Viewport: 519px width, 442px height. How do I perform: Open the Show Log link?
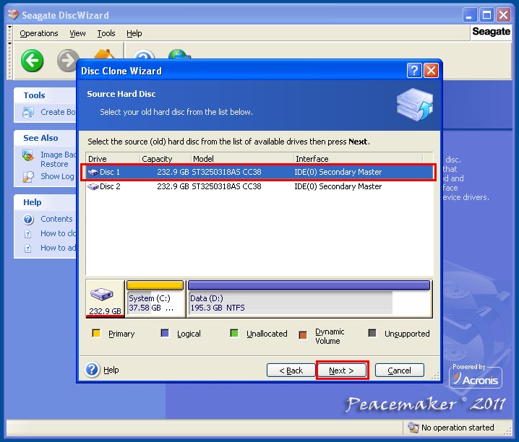(57, 176)
